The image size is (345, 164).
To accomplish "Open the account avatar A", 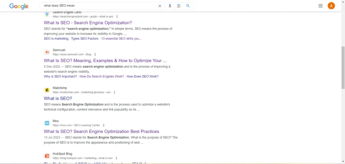I will tap(331, 6).
